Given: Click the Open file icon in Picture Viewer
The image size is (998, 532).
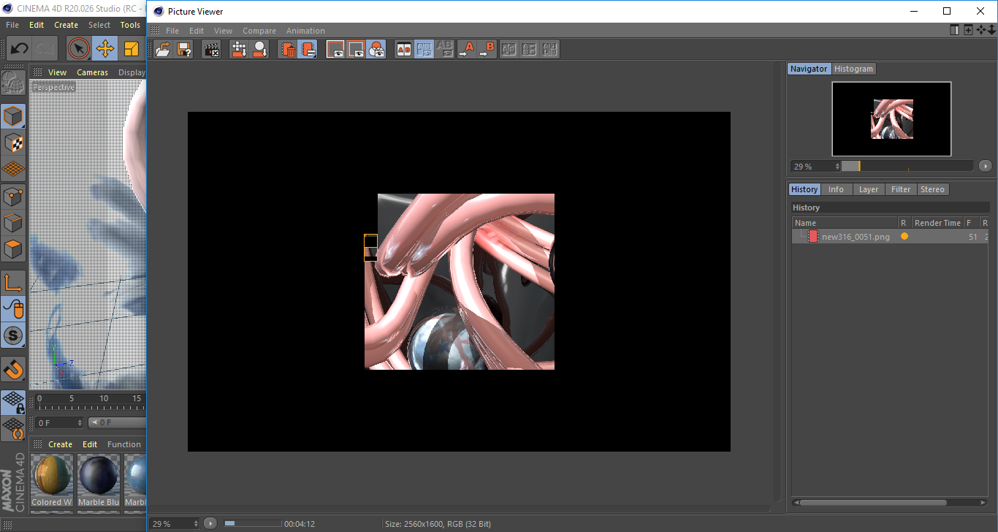Looking at the screenshot, I should click(x=164, y=49).
